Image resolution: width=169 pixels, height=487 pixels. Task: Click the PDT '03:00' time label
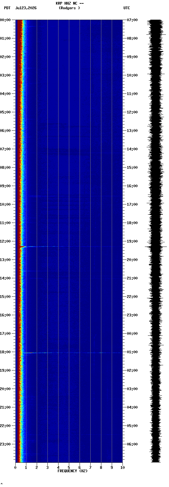coord(5,75)
